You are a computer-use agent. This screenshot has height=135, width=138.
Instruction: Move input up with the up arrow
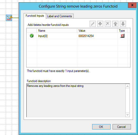[115, 24]
